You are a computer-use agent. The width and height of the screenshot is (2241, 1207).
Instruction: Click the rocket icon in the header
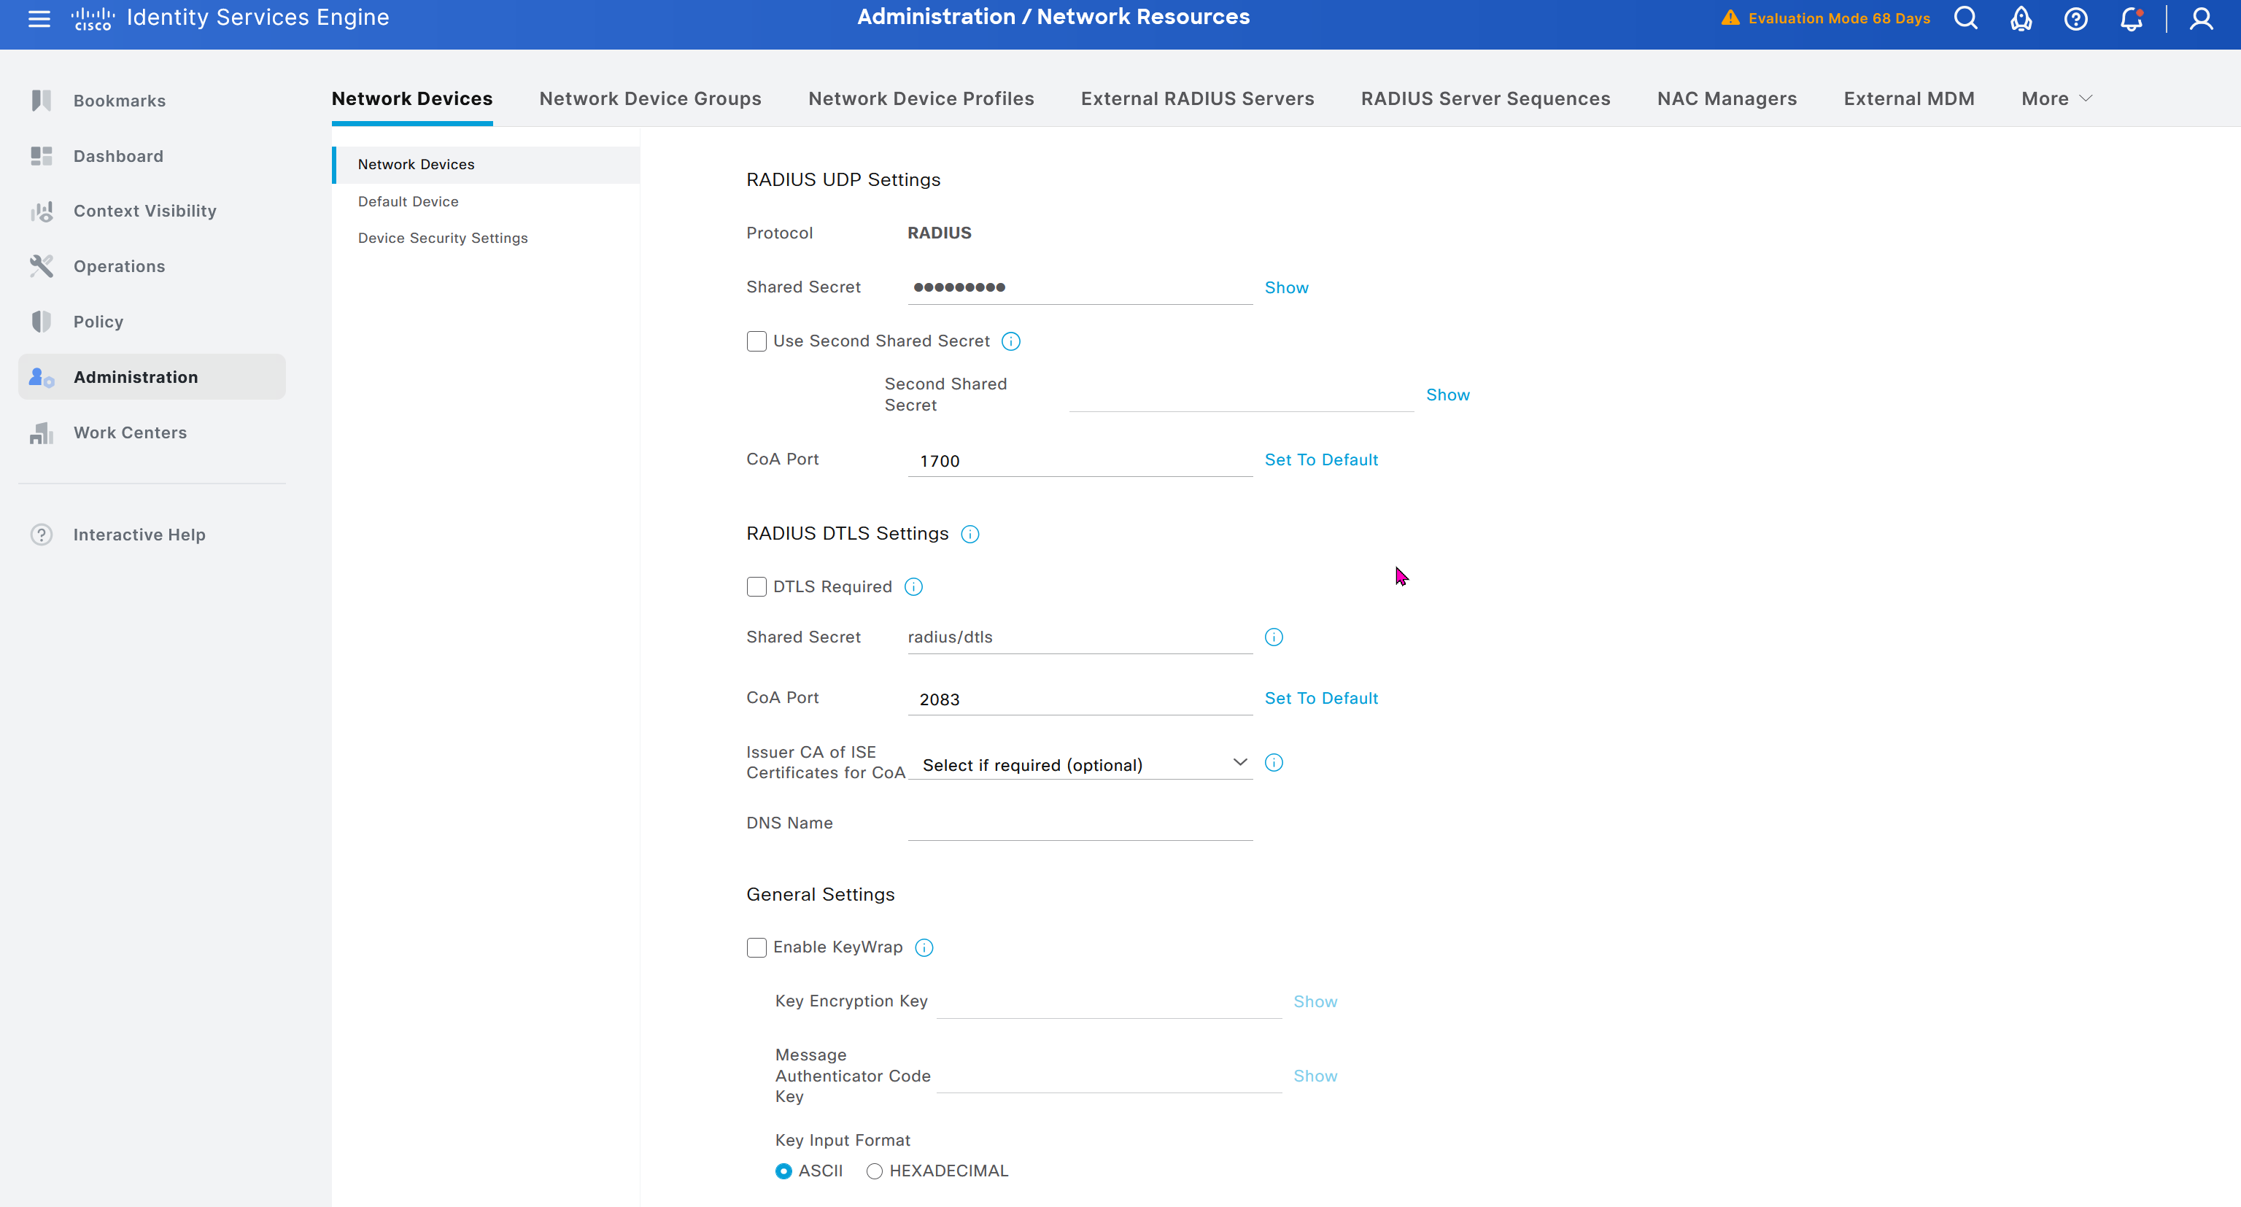pos(2020,18)
